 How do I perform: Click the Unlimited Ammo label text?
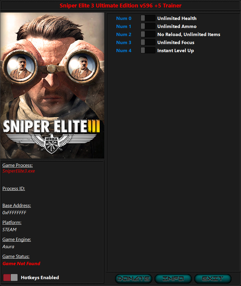click(177, 26)
